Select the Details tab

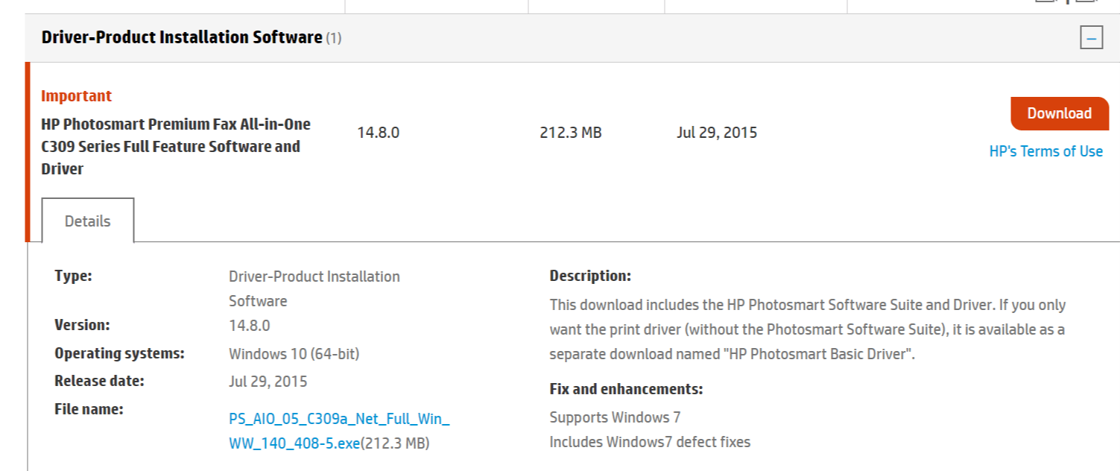point(88,221)
